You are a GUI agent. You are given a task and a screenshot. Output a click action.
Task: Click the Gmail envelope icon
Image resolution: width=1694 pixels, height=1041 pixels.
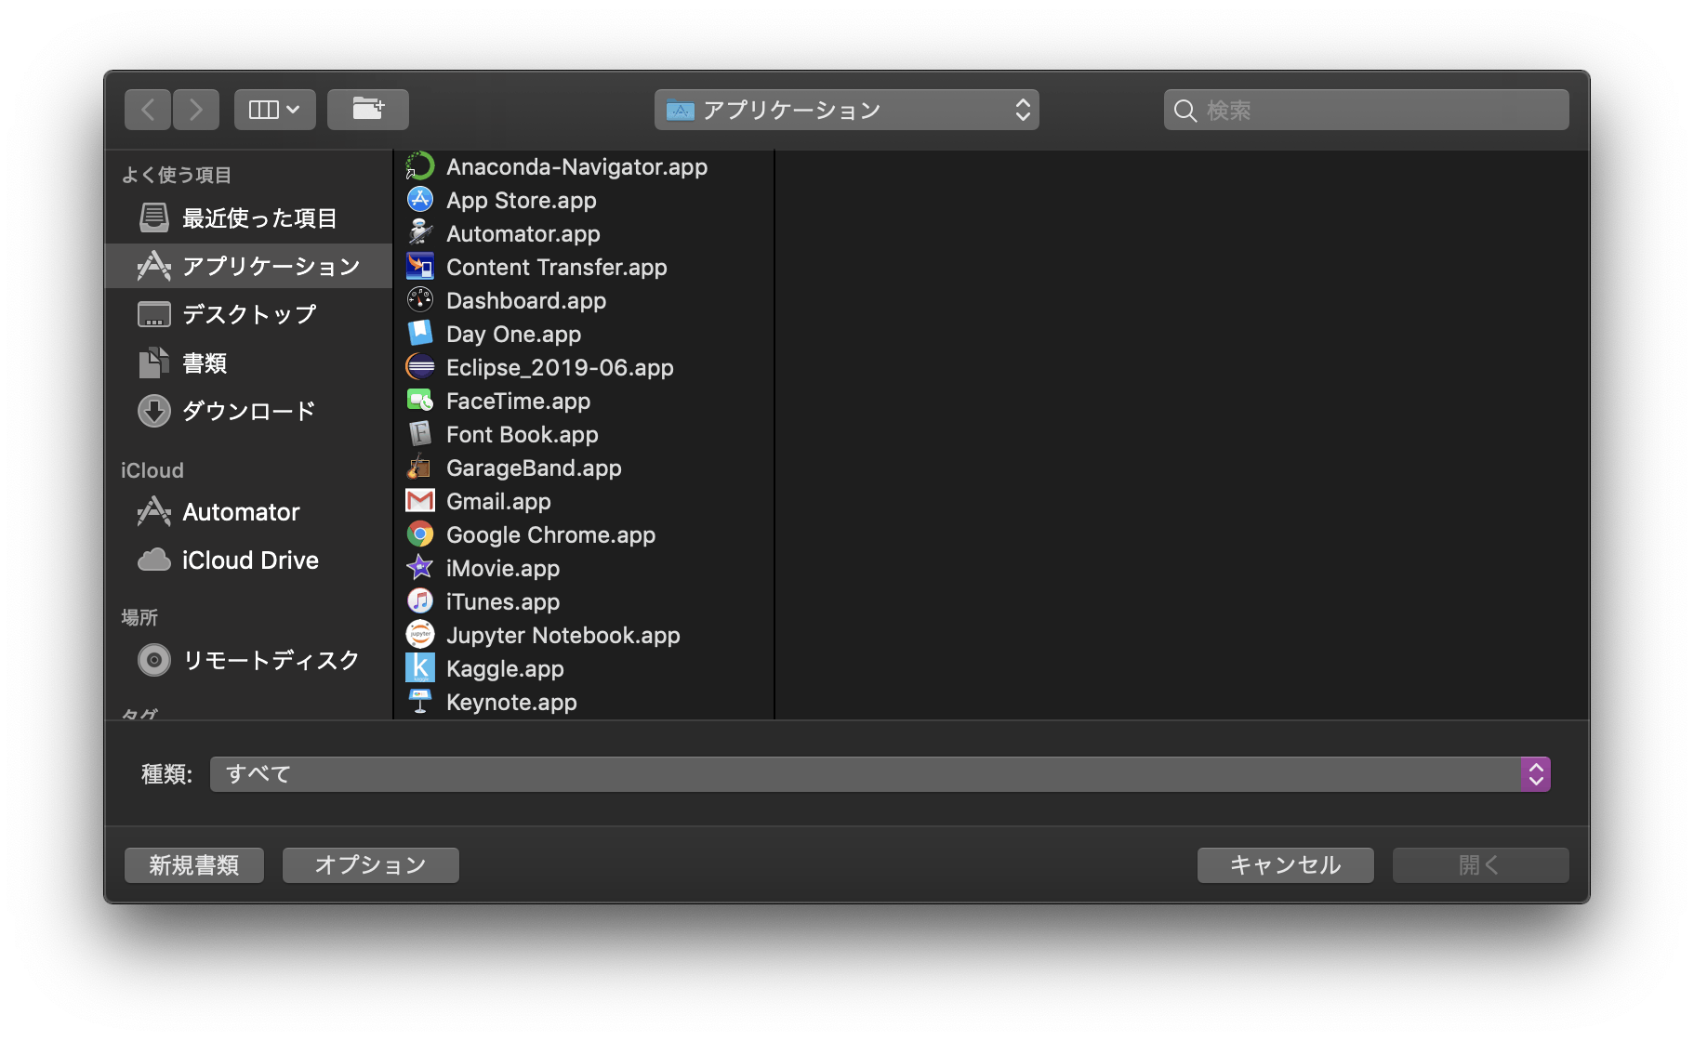click(x=420, y=501)
